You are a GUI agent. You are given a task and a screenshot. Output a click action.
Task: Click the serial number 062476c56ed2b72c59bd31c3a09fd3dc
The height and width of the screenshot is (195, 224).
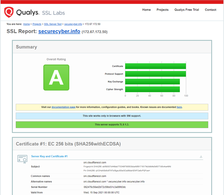coord(105,187)
